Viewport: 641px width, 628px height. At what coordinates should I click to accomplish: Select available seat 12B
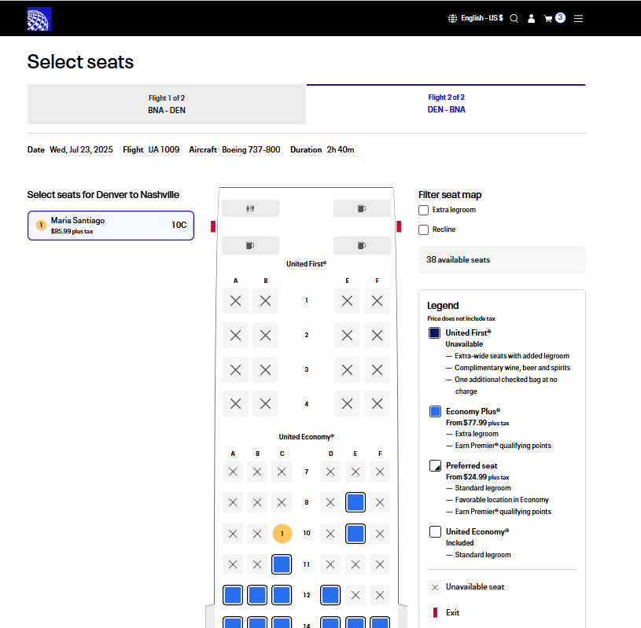tap(257, 595)
